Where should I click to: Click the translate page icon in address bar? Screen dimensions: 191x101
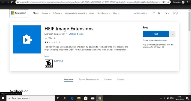click(x=164, y=2)
